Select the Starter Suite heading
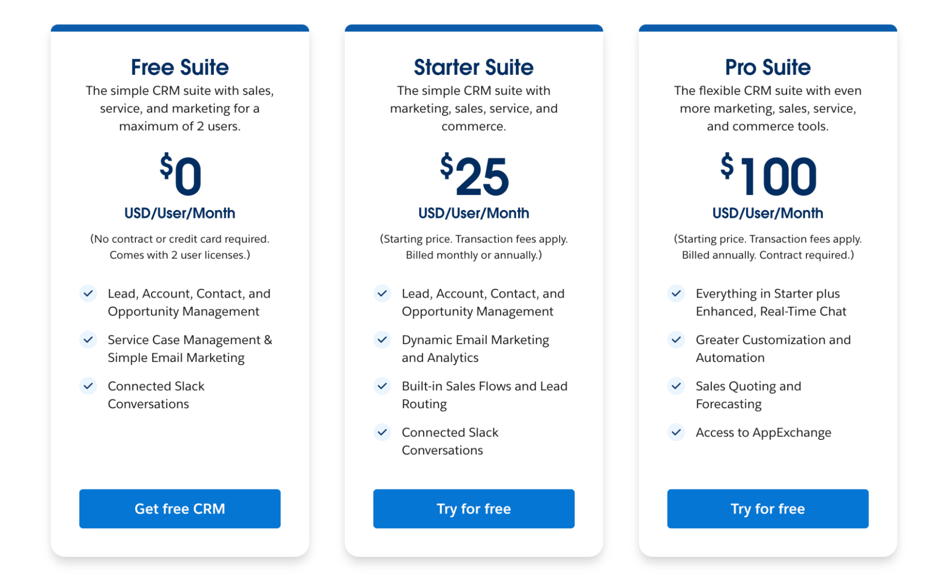Screen dimensions: 940x577 (474, 67)
